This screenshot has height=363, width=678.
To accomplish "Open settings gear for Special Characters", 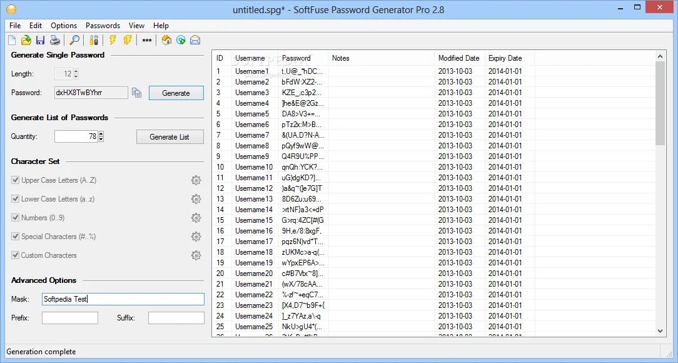I will 196,237.
